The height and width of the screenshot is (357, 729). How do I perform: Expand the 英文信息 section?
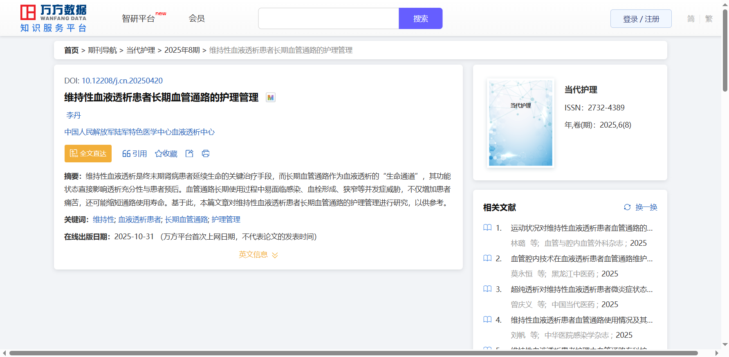(x=258, y=255)
